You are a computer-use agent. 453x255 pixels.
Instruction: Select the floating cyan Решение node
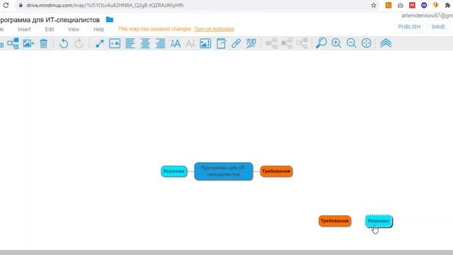[x=379, y=221]
